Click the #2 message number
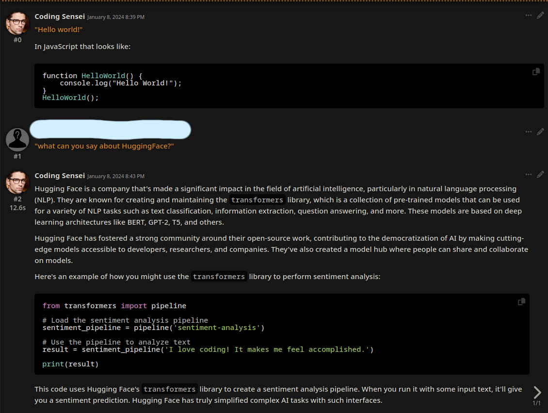 17,199
